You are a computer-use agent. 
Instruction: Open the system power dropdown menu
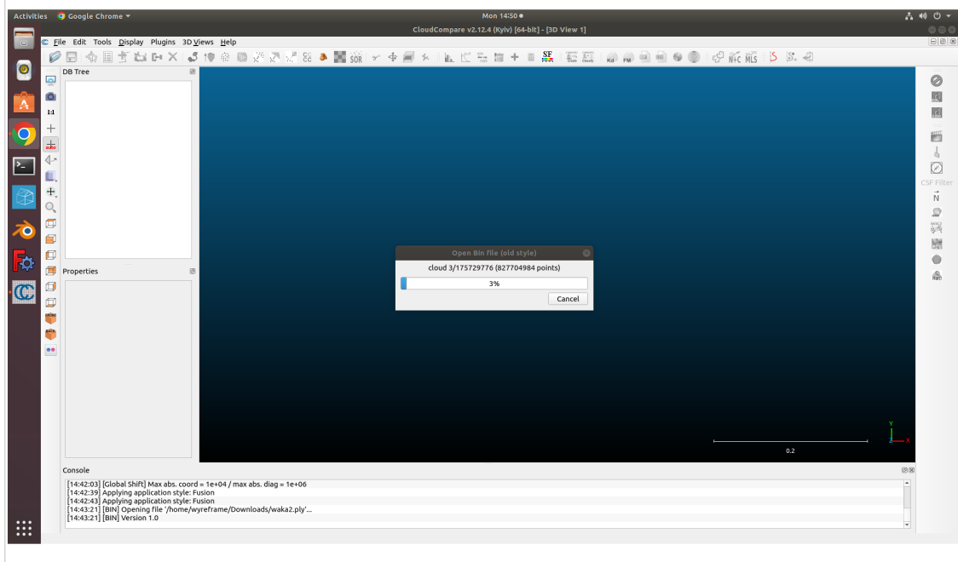tap(942, 15)
